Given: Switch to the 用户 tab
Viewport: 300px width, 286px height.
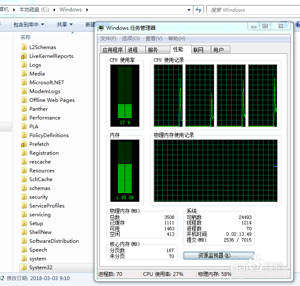Looking at the screenshot, I should click(220, 50).
